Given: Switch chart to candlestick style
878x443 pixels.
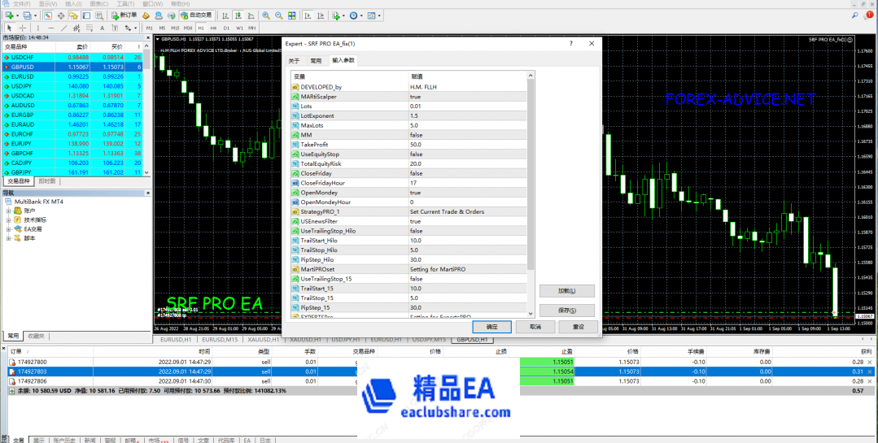Looking at the screenshot, I should (x=238, y=15).
